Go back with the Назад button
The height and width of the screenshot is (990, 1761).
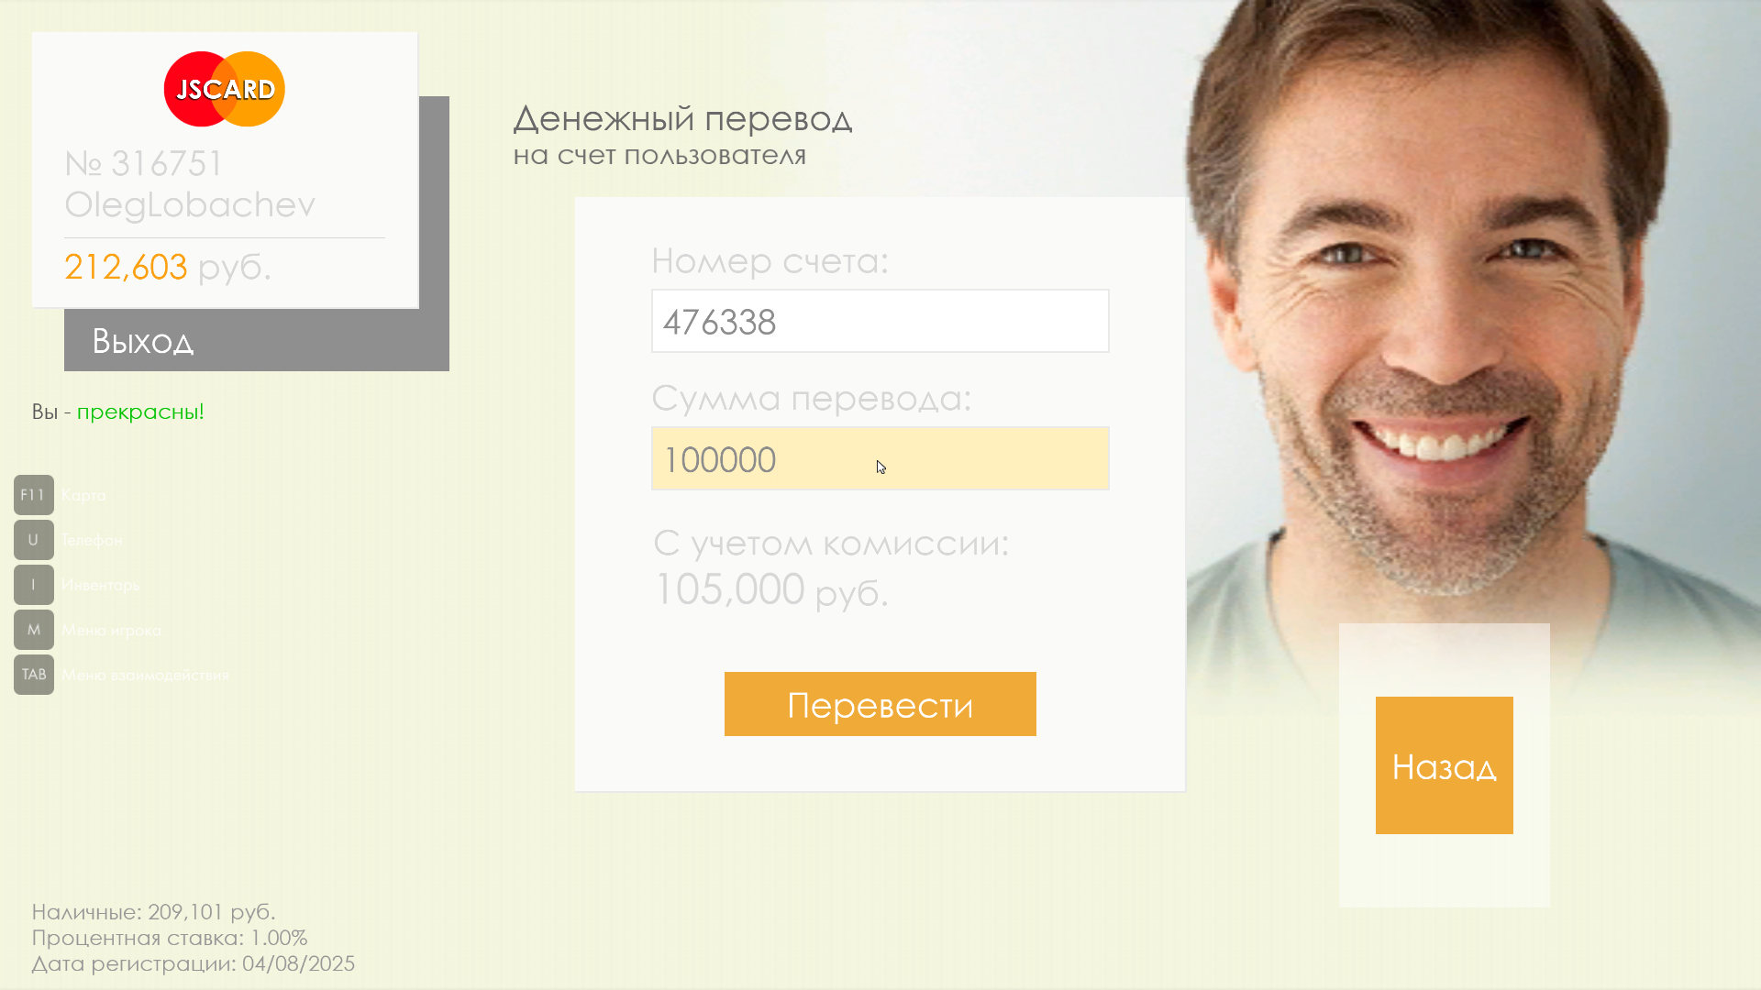click(1445, 765)
